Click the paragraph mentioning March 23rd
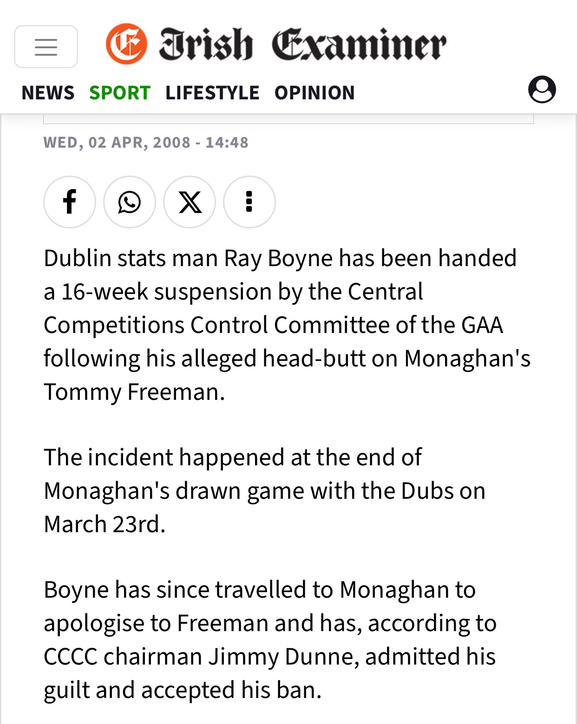The width and height of the screenshot is (577, 724). (x=264, y=490)
